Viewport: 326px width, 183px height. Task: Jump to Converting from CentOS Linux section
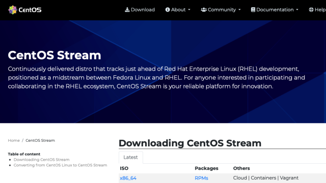click(x=60, y=165)
